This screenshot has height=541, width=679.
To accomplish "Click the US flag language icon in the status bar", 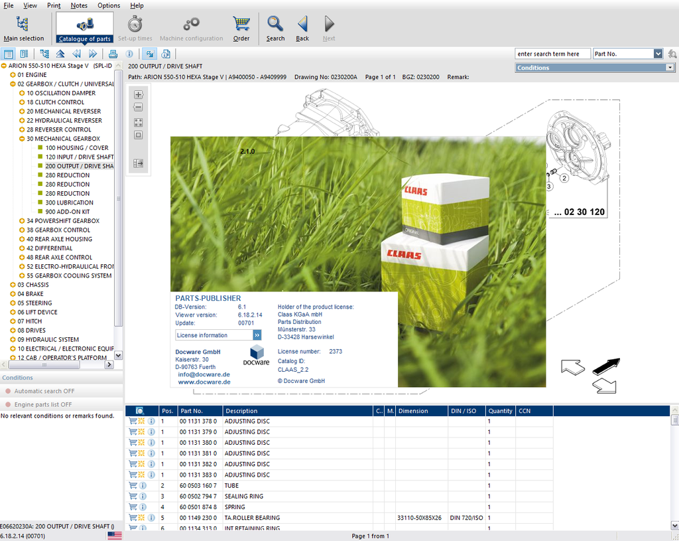I will click(x=115, y=536).
